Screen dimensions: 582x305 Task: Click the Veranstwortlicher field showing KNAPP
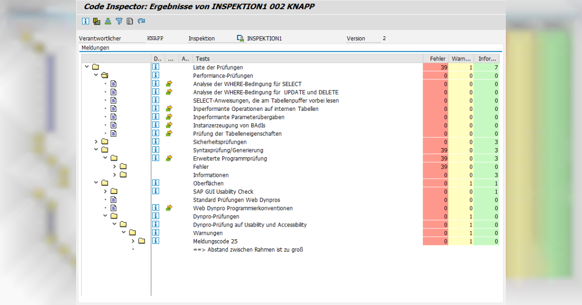[x=155, y=38]
